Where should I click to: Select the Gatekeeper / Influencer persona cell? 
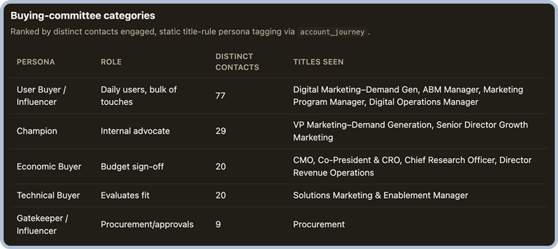point(42,224)
